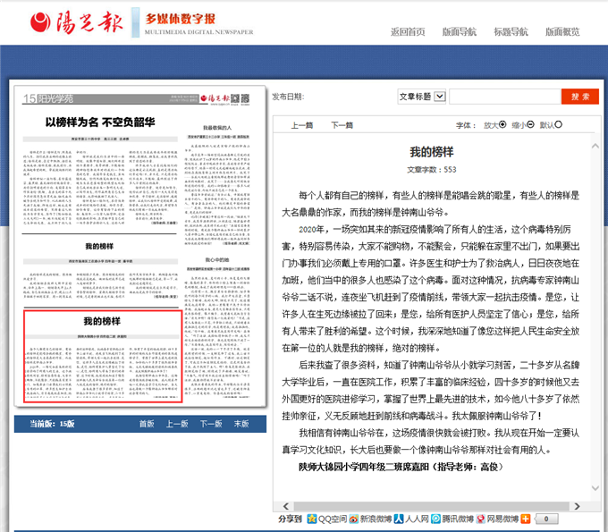This screenshot has height=532, width=608.
Task: Click the search keyword input field
Action: tap(505, 97)
